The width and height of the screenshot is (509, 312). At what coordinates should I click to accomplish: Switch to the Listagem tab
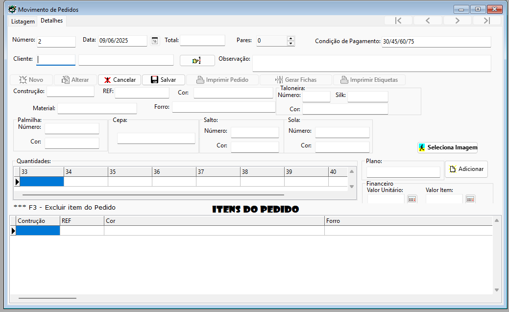[23, 21]
